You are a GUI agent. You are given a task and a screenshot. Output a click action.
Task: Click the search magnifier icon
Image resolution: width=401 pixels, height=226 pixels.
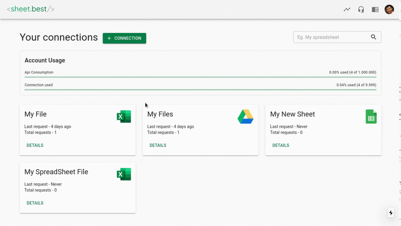[374, 37]
